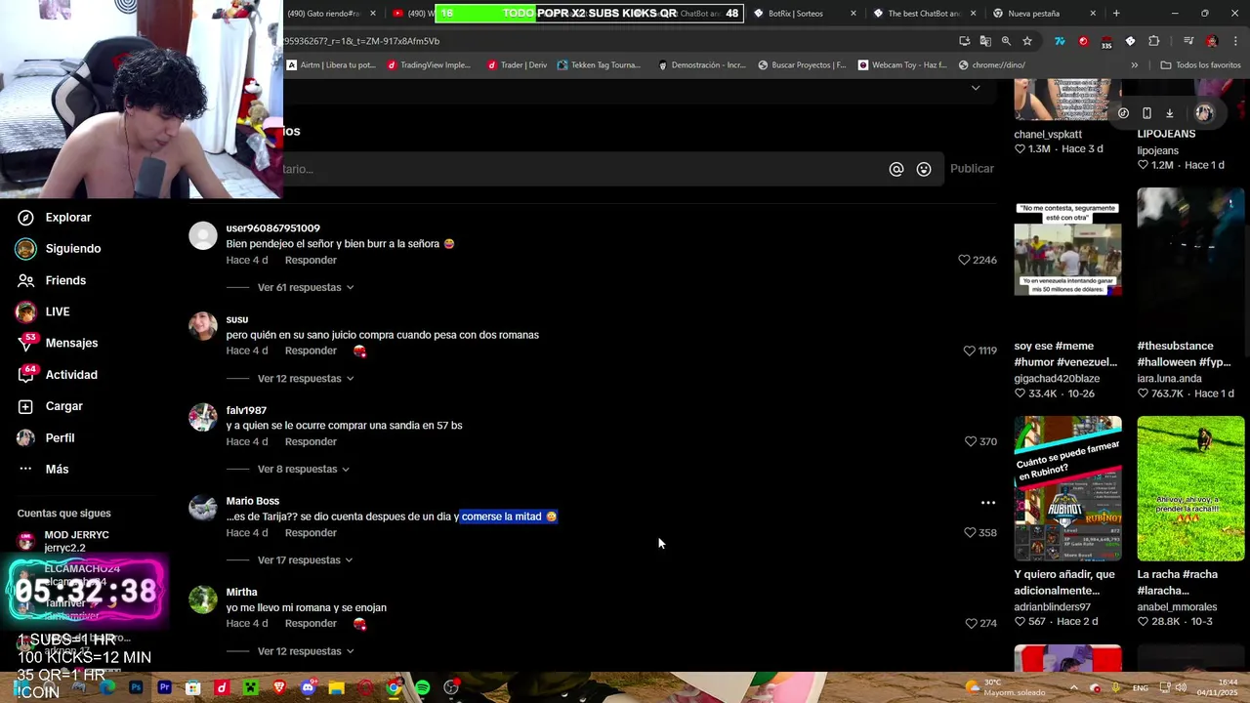Screen dimensions: 1250x703
Task: Expand Ver 12 respuestas under susu's comment
Action: [x=305, y=378]
